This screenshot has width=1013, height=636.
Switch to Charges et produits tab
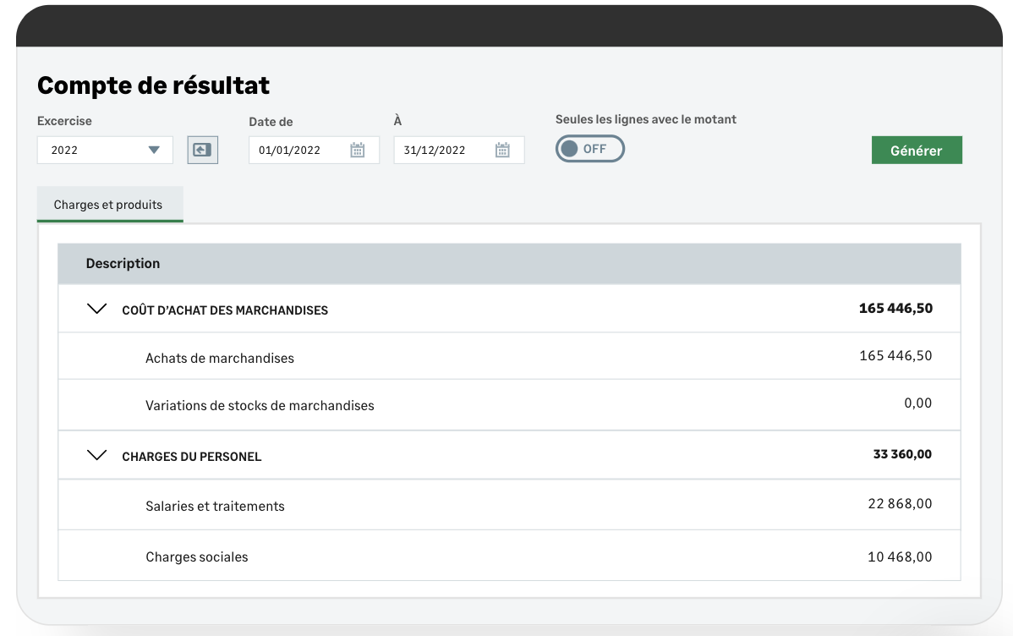(x=108, y=205)
